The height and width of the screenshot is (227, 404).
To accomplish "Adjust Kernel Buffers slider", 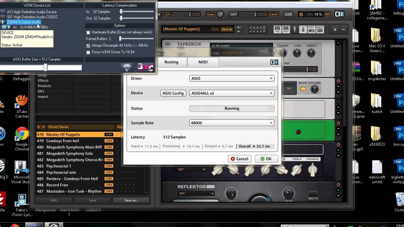I will pos(120,39).
